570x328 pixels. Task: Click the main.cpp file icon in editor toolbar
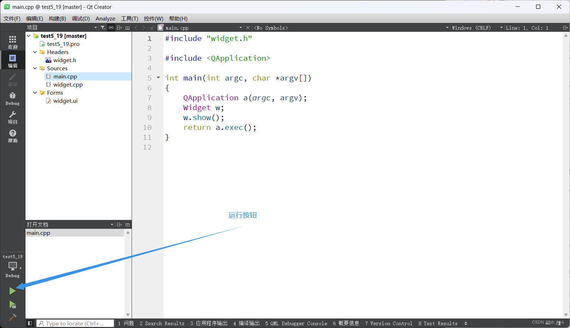click(161, 28)
